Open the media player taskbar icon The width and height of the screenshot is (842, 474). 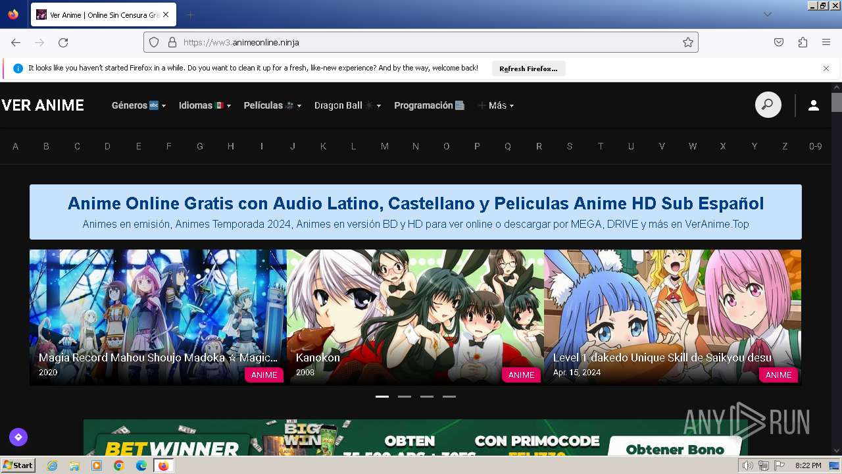click(97, 465)
